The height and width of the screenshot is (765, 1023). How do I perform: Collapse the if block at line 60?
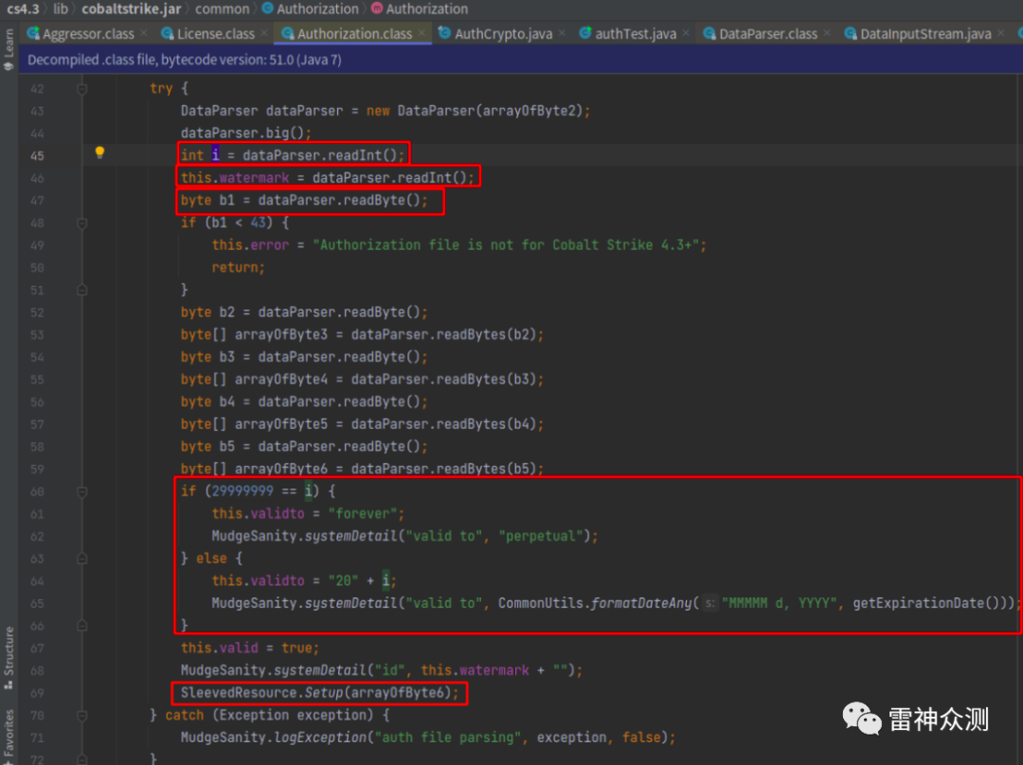coord(82,491)
